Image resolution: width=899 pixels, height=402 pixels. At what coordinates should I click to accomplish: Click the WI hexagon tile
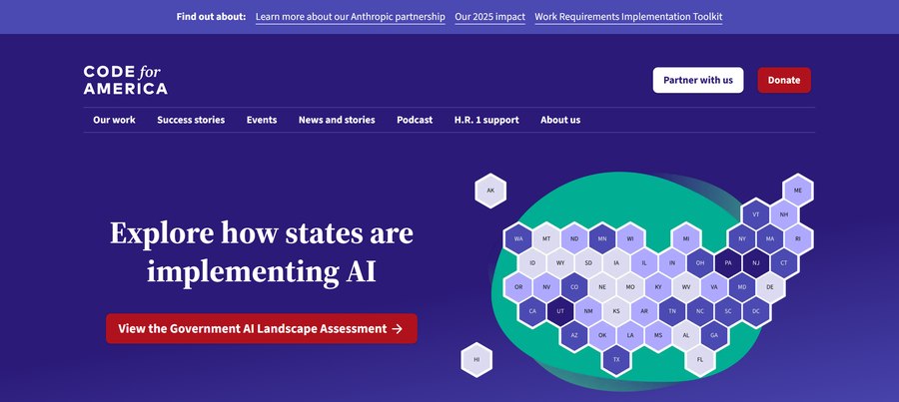[x=630, y=238]
